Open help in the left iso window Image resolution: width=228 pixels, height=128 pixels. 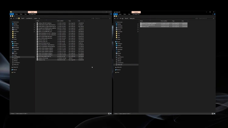111,14
